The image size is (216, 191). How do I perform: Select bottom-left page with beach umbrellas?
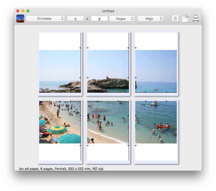pos(60,132)
